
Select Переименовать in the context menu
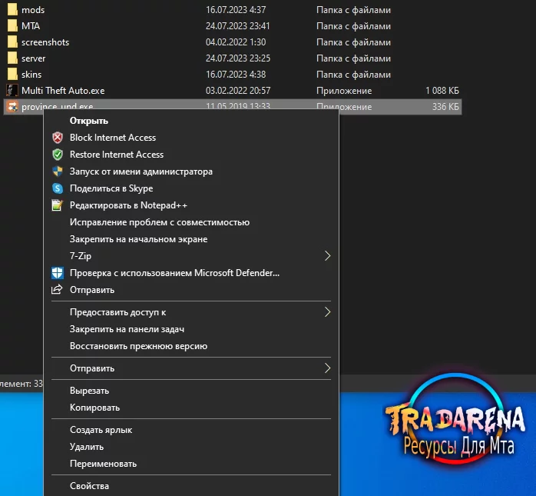pos(103,464)
